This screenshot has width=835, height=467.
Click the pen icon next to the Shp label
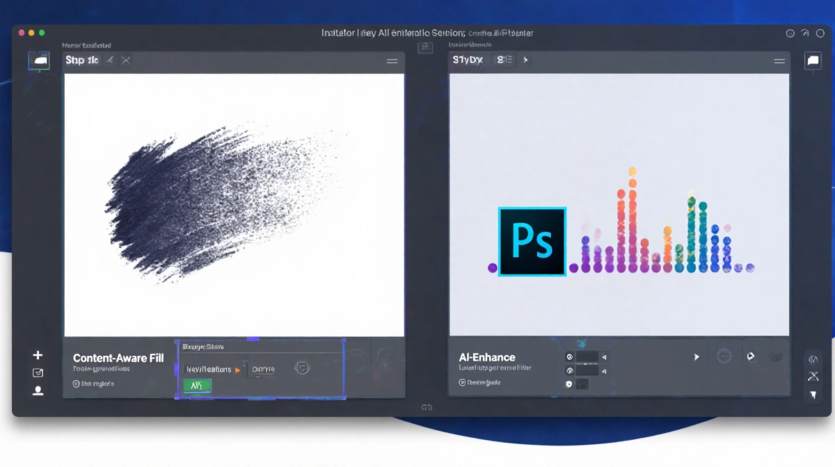coord(109,60)
